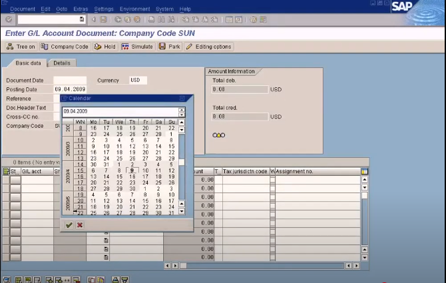Click item table's topmost scroll-up arrow
446x283 pixels.
click(x=364, y=180)
